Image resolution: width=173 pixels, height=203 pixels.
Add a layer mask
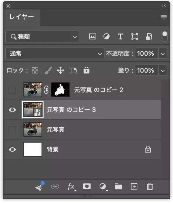[x=87, y=186]
